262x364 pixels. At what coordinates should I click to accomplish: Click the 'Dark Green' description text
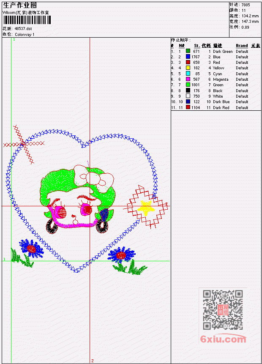tap(223, 51)
